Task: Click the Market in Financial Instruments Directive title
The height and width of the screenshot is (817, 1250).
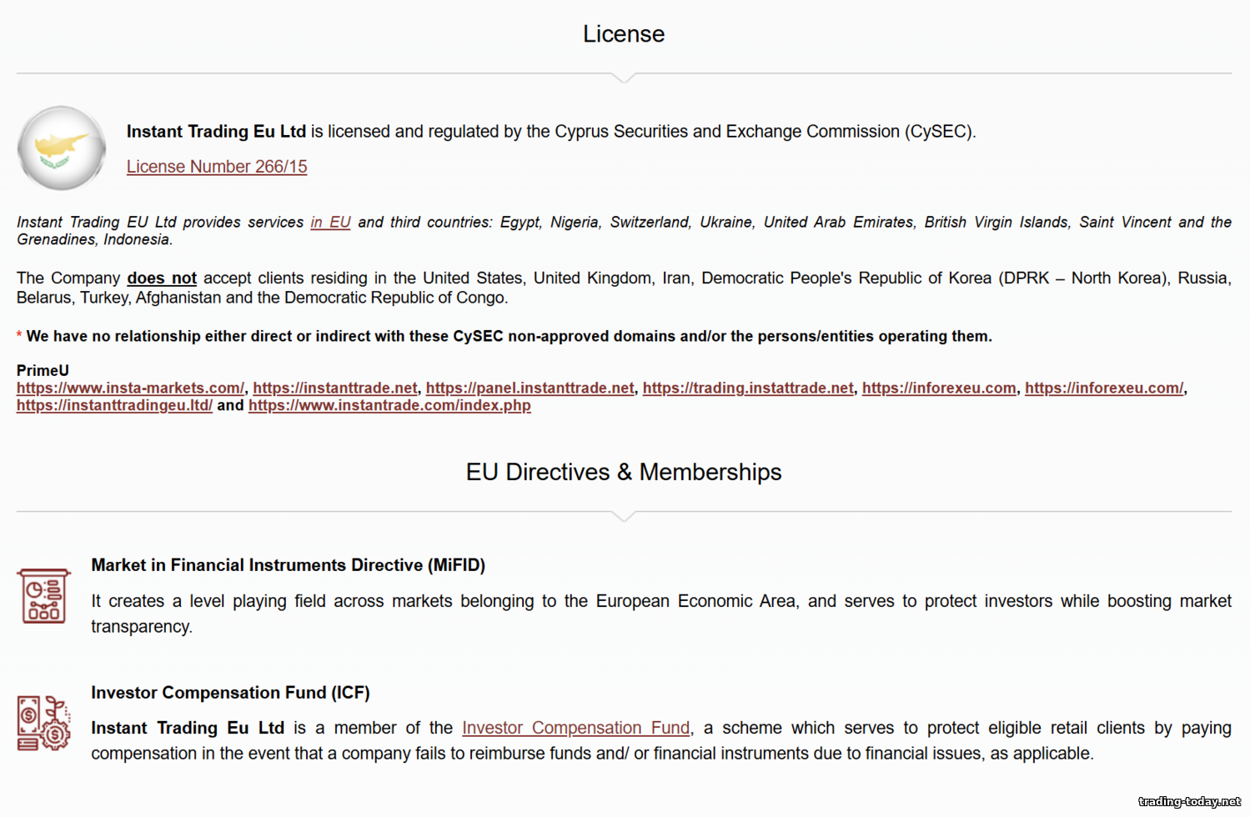Action: pos(288,565)
